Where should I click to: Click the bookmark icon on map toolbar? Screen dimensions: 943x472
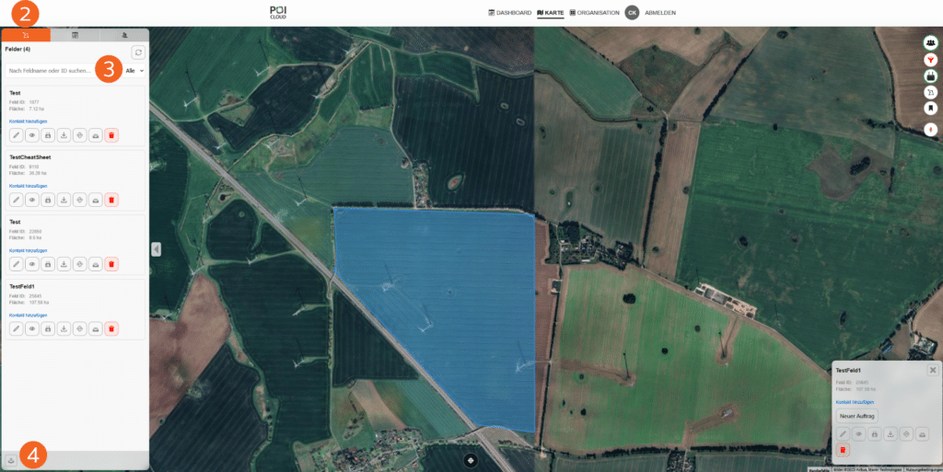click(931, 109)
